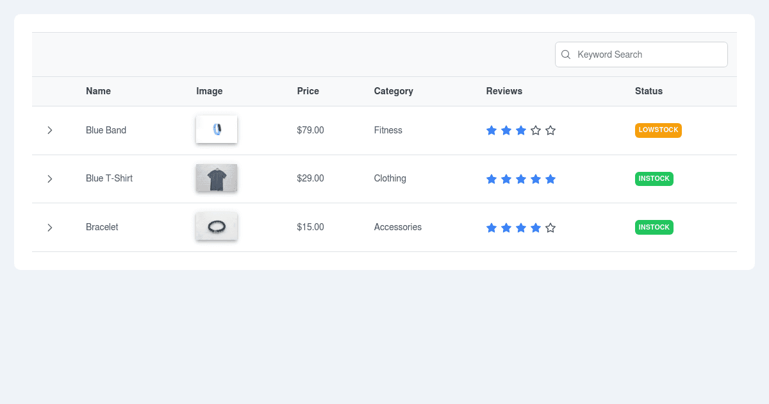Click the fourth star in Bracelet reviews
This screenshot has height=404, width=769.
point(536,228)
